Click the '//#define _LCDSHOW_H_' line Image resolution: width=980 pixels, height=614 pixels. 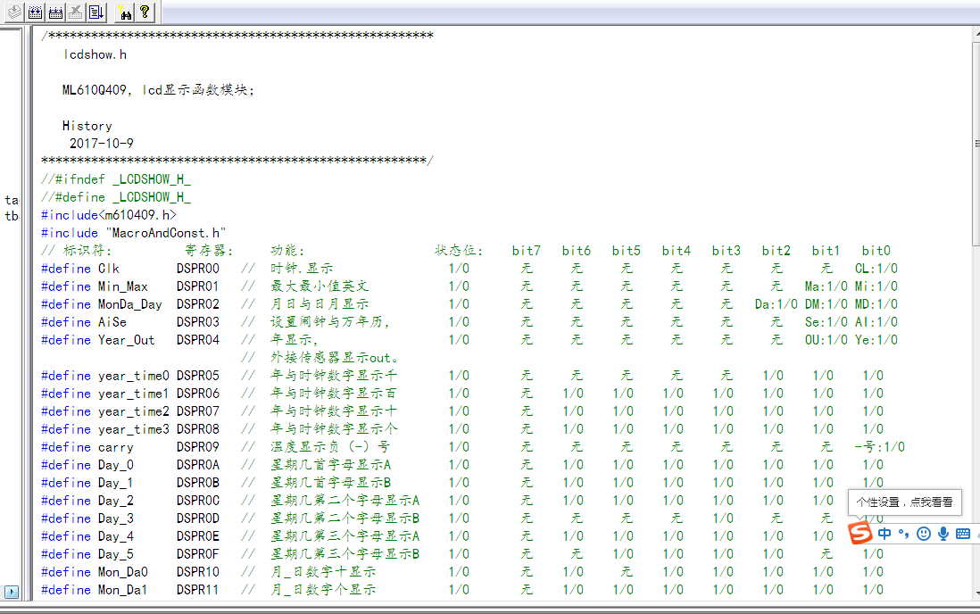pos(116,197)
